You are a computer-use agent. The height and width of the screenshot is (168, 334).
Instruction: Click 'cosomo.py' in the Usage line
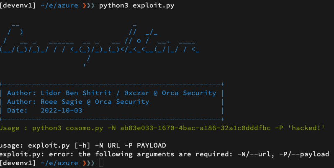(x=85, y=128)
